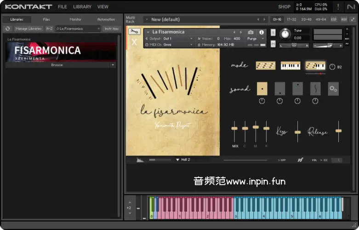Viewport: 359px width, 230px height.
Task: Take an instrument snapshot with camera icon
Action: (x=251, y=32)
